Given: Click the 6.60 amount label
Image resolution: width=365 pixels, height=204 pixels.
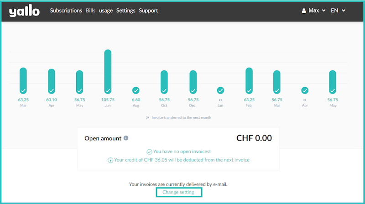Looking at the screenshot, I should pyautogui.click(x=136, y=99).
